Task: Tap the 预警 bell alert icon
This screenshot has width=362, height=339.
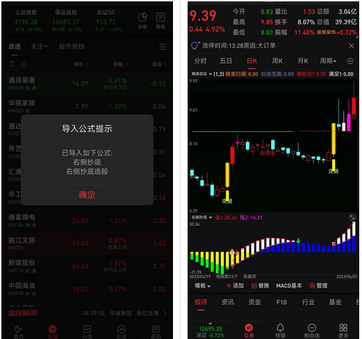Action: click(280, 331)
